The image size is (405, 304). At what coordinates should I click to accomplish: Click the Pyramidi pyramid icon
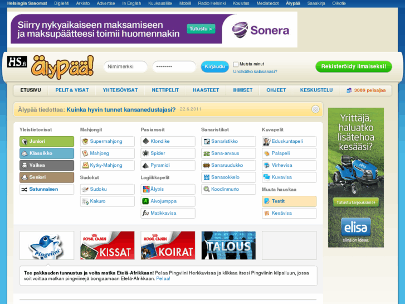point(145,165)
